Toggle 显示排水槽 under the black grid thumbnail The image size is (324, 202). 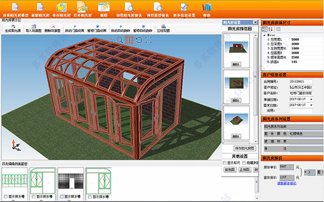(x=62, y=197)
